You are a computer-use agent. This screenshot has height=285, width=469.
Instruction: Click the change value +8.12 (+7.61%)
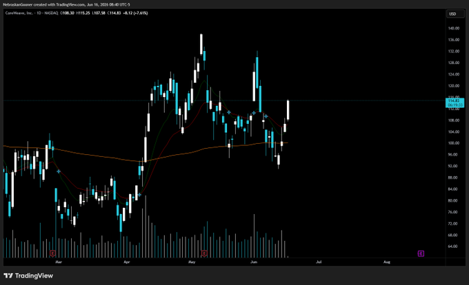click(136, 13)
